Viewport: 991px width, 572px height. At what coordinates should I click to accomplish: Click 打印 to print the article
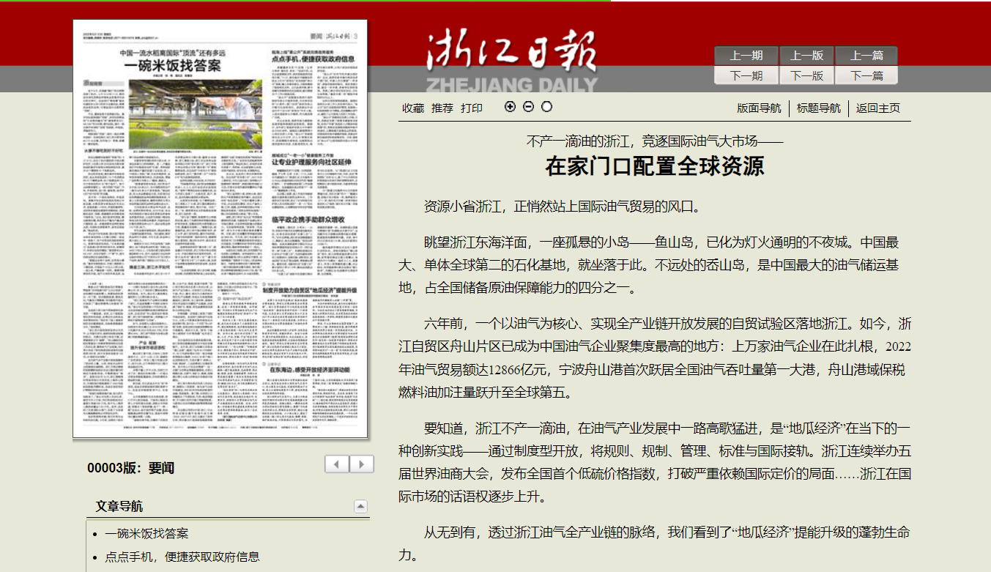tap(472, 108)
